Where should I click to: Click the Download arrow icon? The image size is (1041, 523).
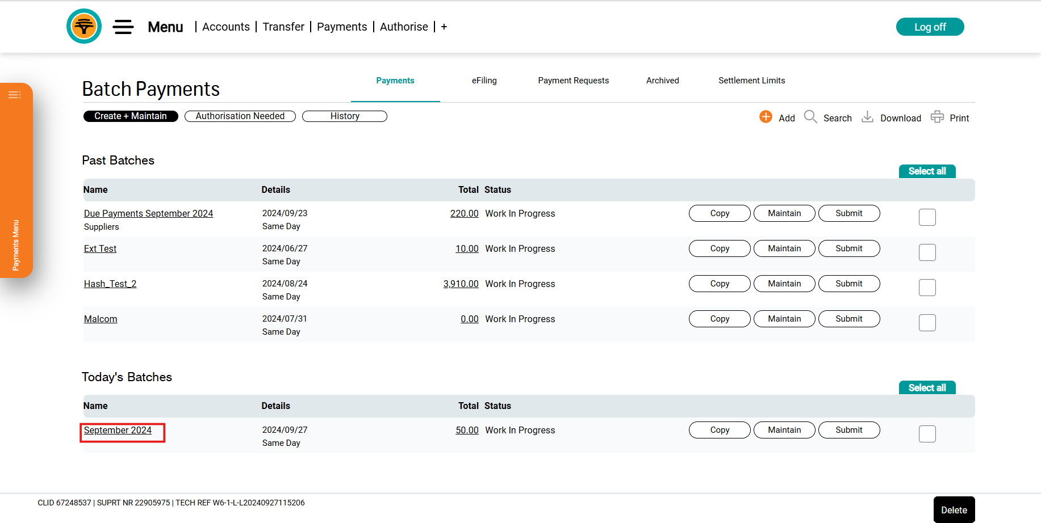(867, 117)
